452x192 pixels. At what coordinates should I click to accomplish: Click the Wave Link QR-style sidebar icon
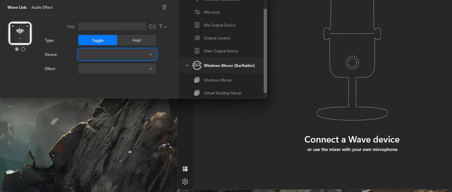coord(185,169)
